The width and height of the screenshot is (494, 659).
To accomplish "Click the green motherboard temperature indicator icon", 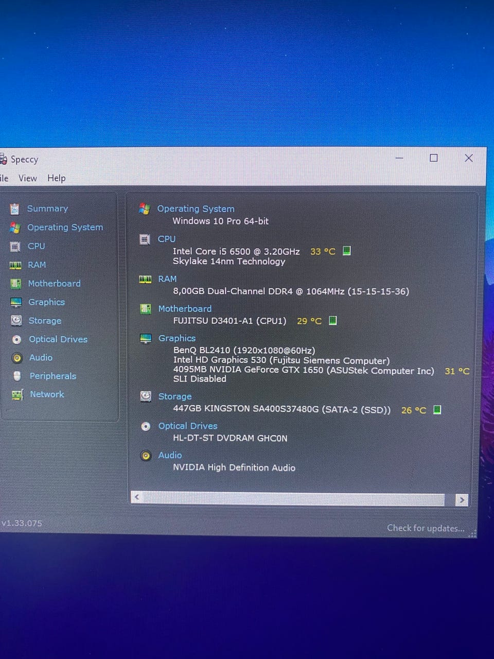I will [x=333, y=320].
